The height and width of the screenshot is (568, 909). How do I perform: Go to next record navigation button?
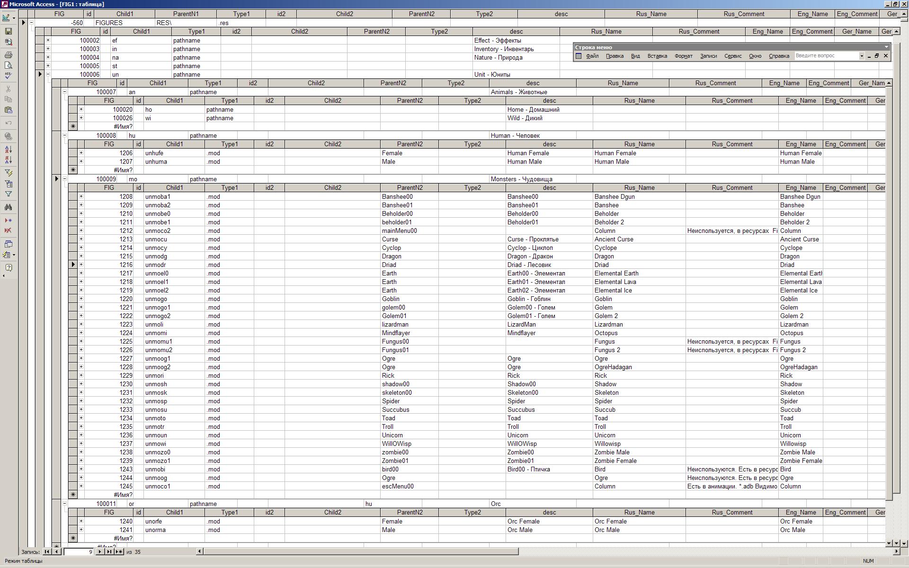click(x=99, y=551)
